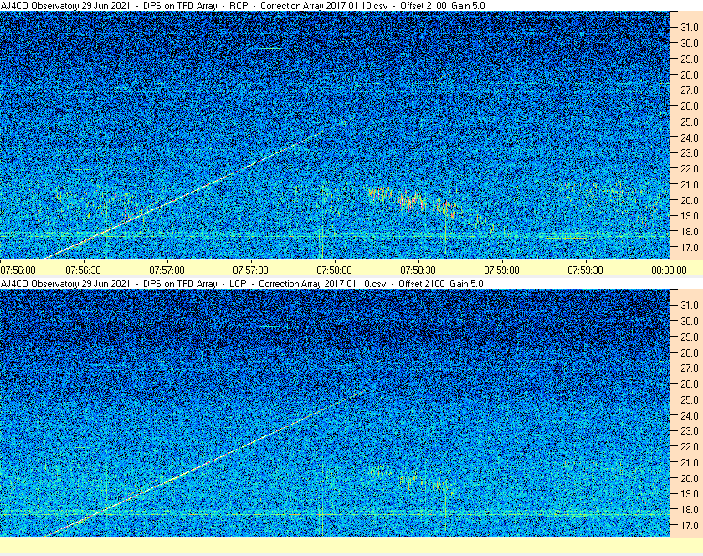
Task: Click the 07:56:30 time label
Action: coord(84,270)
